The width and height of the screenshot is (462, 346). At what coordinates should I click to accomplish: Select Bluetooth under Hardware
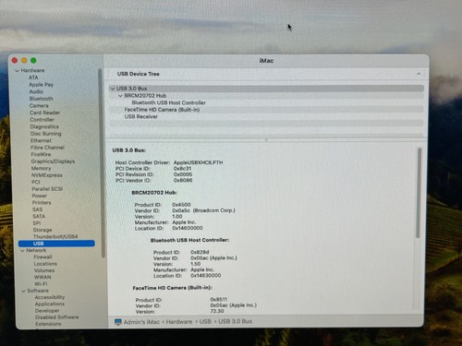pos(41,99)
